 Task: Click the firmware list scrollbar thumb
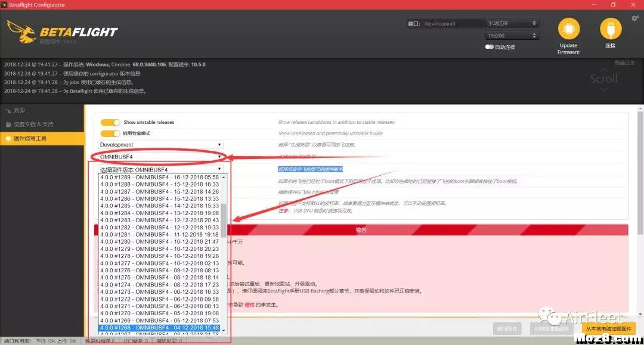[x=224, y=220]
